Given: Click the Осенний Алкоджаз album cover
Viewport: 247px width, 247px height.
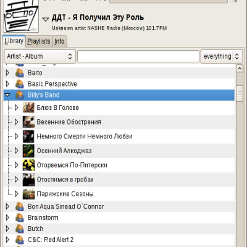Looking at the screenshot, I should [28, 151].
